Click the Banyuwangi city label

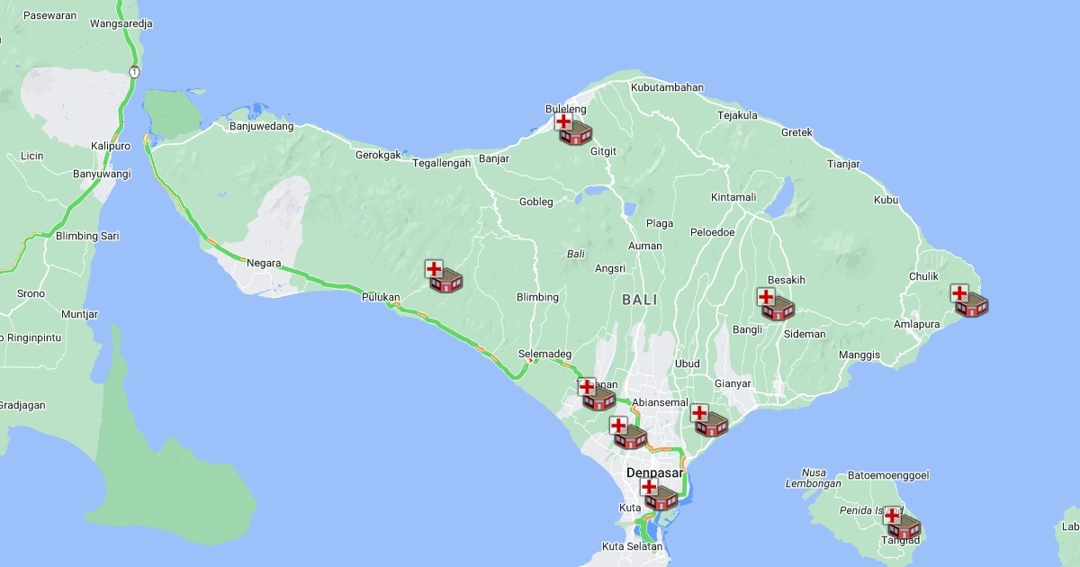pos(102,174)
